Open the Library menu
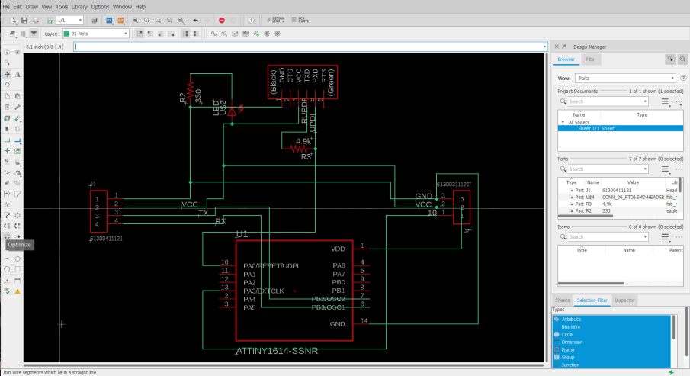This screenshot has width=690, height=376. coord(79,6)
